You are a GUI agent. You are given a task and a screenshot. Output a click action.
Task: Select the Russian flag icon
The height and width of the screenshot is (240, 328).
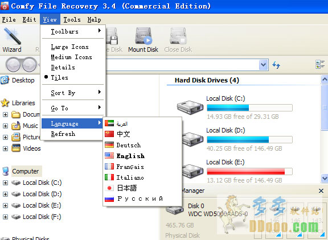tap(109, 199)
